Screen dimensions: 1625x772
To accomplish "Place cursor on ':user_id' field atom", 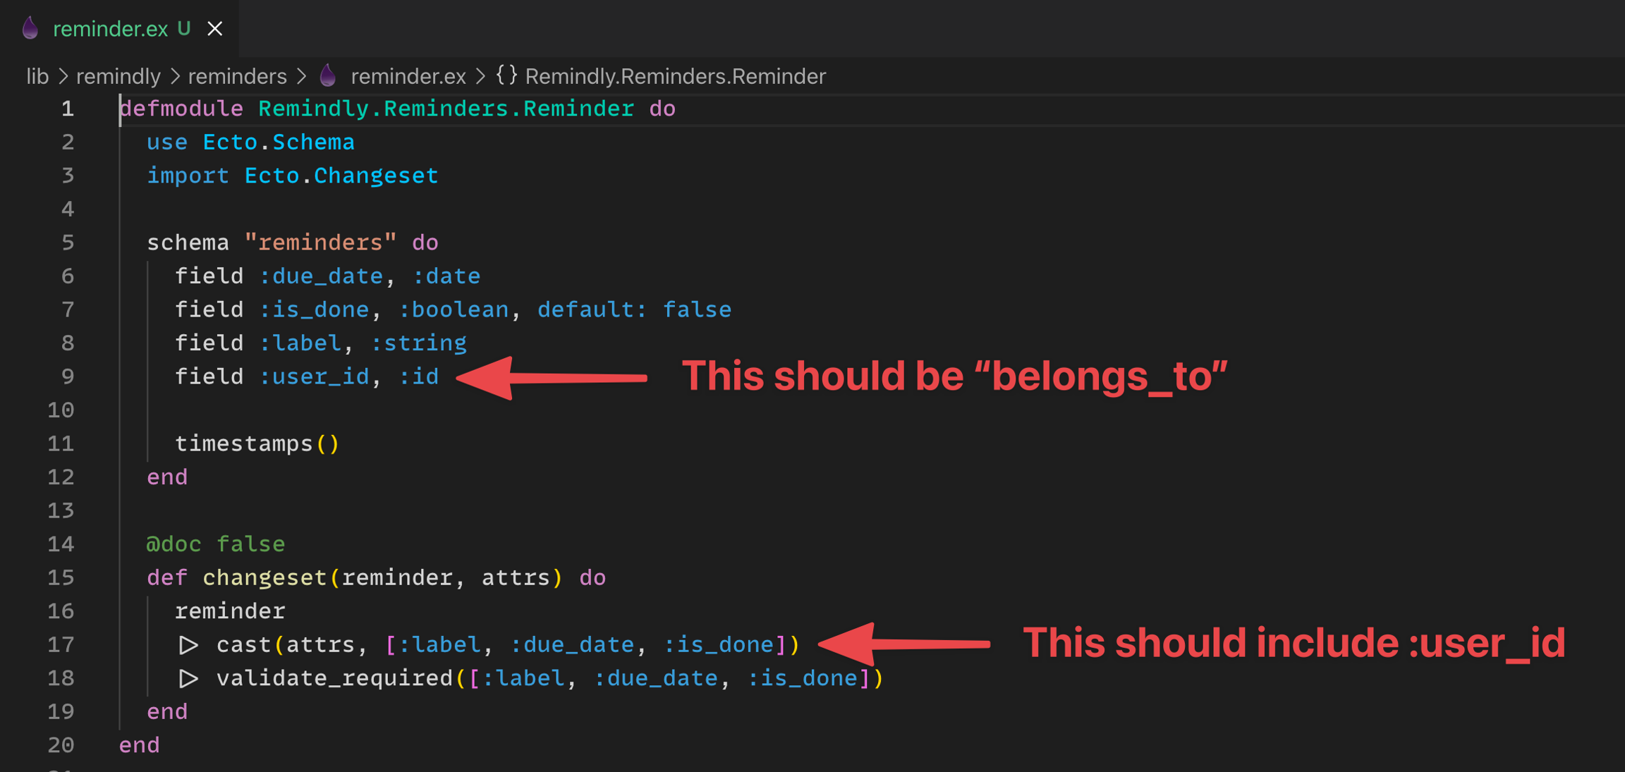I will click(x=314, y=376).
